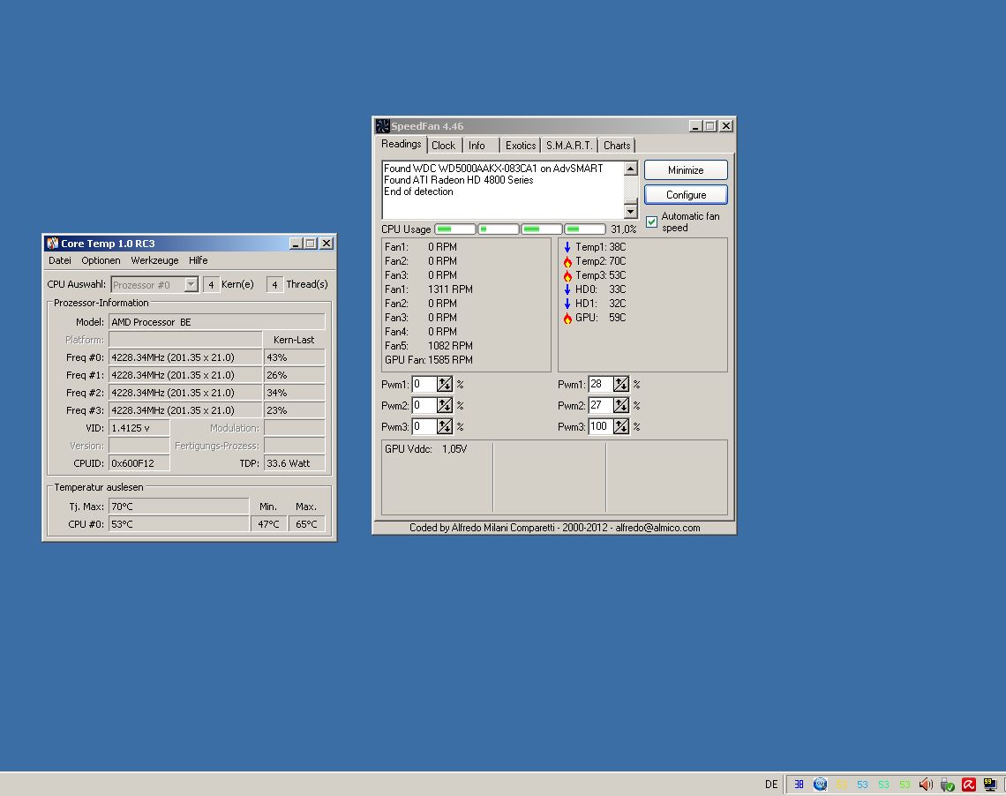
Task: Open the red Avira antivirus tray icon
Action: pyautogui.click(x=968, y=784)
